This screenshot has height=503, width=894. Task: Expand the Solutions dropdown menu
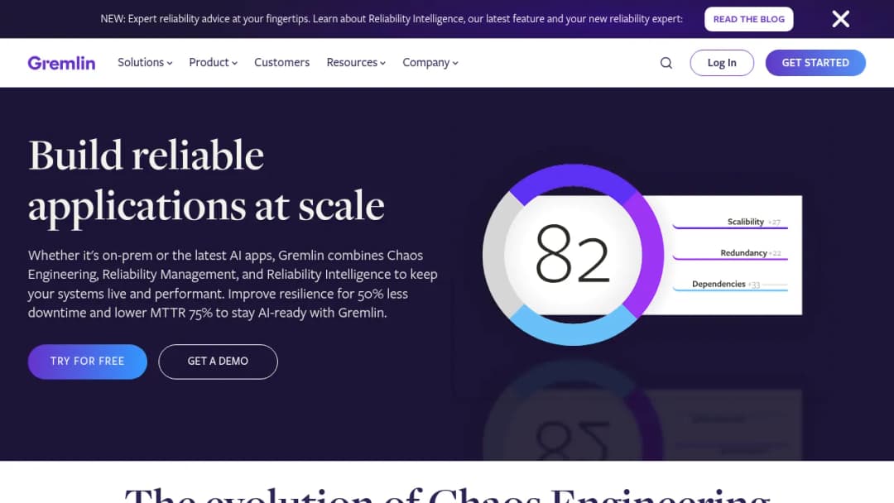(x=145, y=63)
